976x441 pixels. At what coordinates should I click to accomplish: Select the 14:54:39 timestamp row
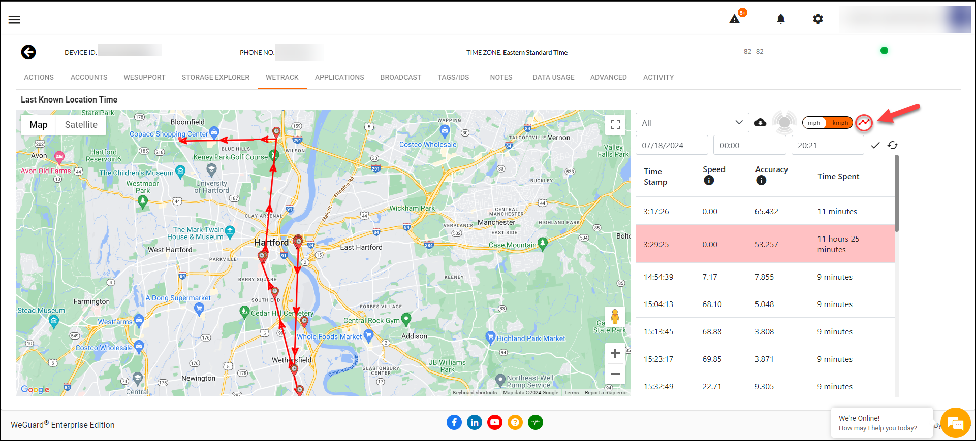point(765,277)
